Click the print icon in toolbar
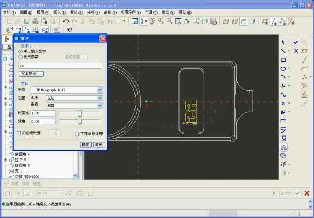 [x=36, y=21]
